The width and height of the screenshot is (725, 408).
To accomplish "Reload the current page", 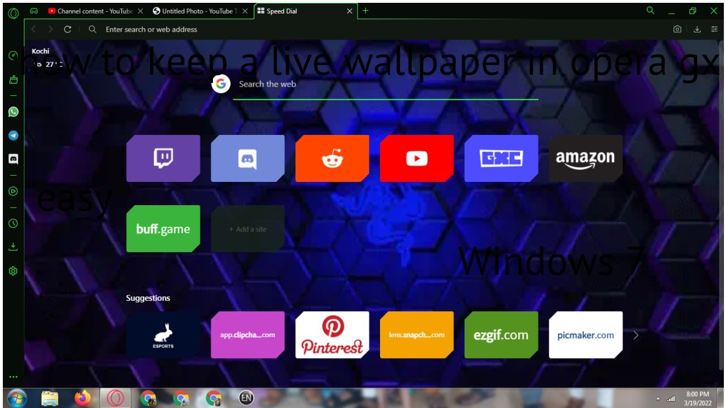I will point(67,29).
